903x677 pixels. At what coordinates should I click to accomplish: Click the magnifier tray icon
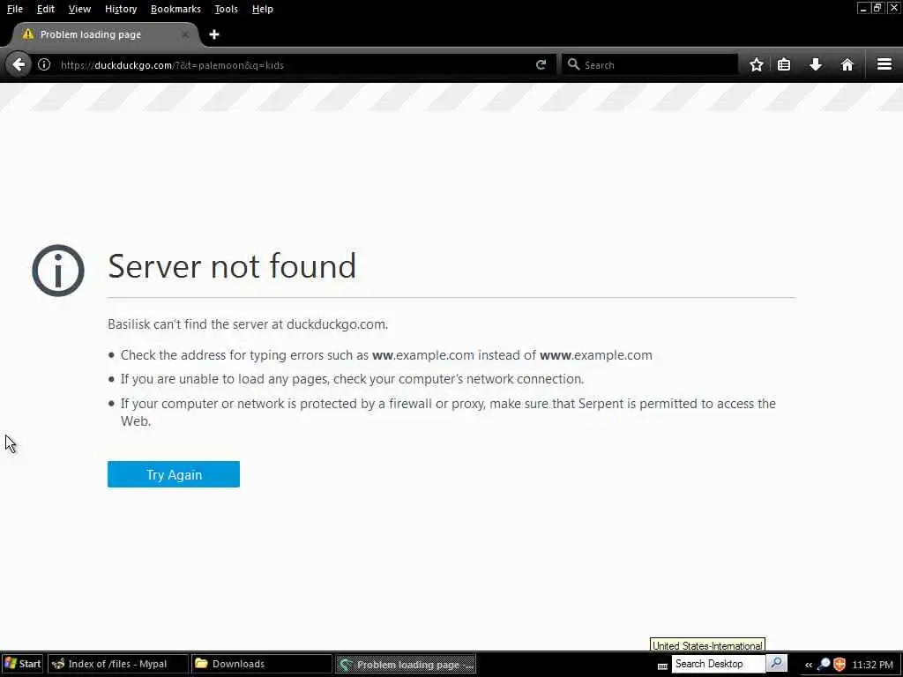click(824, 665)
